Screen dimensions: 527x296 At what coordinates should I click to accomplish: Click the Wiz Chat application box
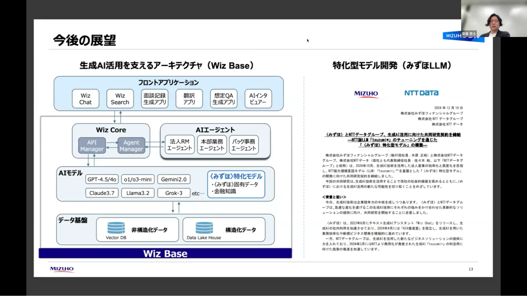85,99
